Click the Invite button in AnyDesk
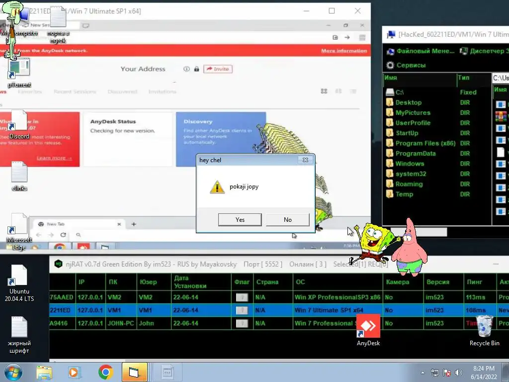This screenshot has height=382, width=509. pos(218,69)
